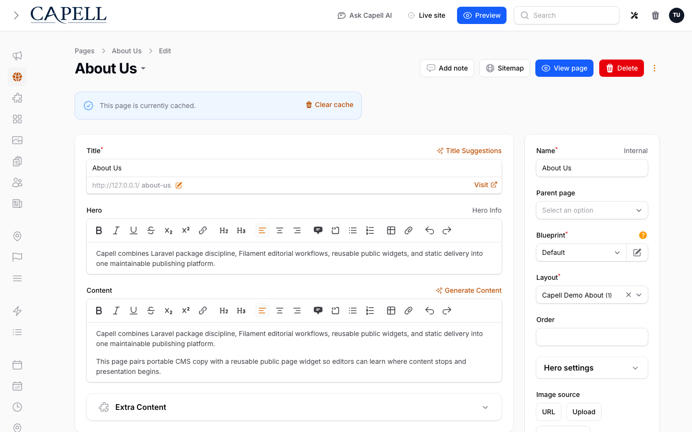The image size is (692, 432).
Task: Expand the Extra Content section
Action: pyautogui.click(x=294, y=407)
